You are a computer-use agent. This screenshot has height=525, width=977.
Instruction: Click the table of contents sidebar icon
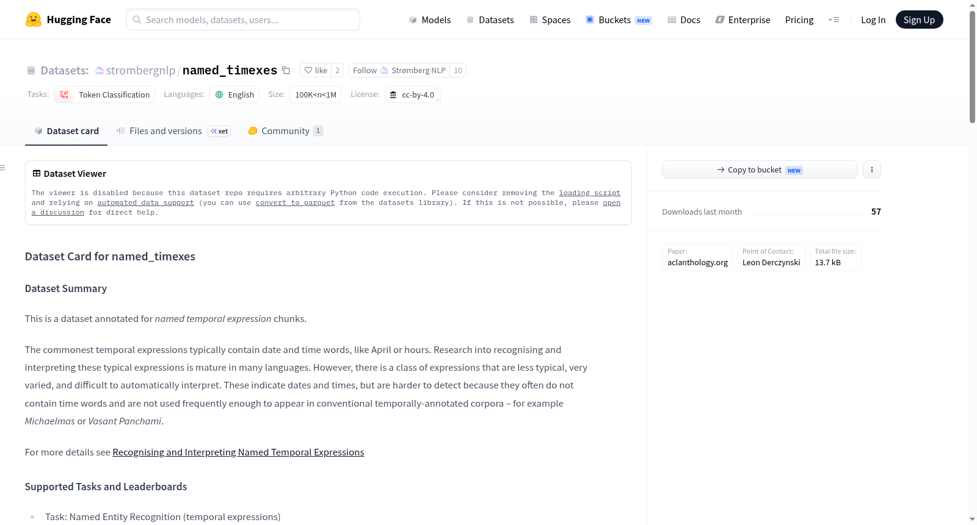tap(3, 168)
